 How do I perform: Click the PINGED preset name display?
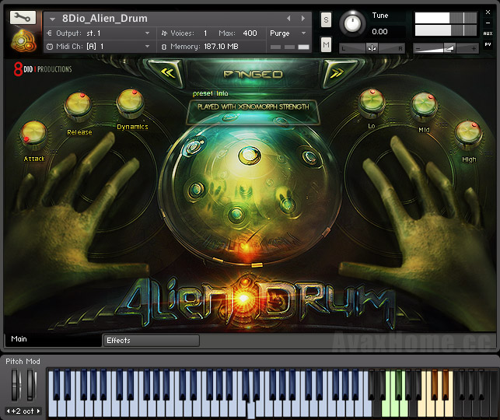(253, 74)
